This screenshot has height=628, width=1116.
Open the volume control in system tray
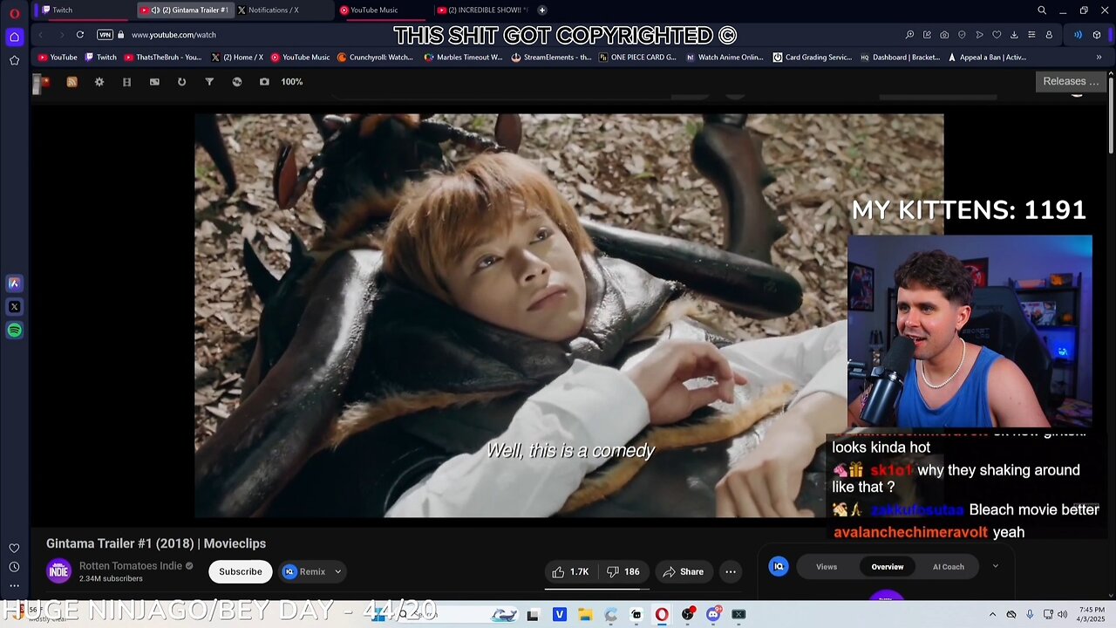pos(1062,614)
